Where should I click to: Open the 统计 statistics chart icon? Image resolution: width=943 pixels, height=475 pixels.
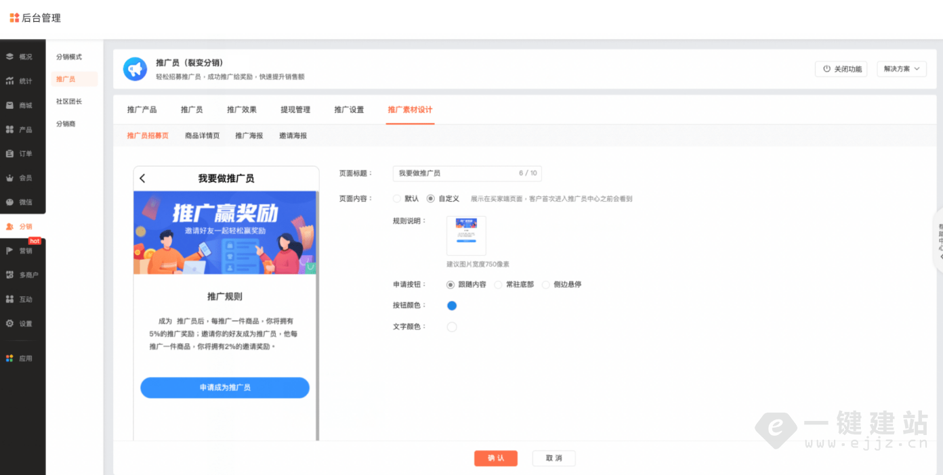[x=9, y=81]
